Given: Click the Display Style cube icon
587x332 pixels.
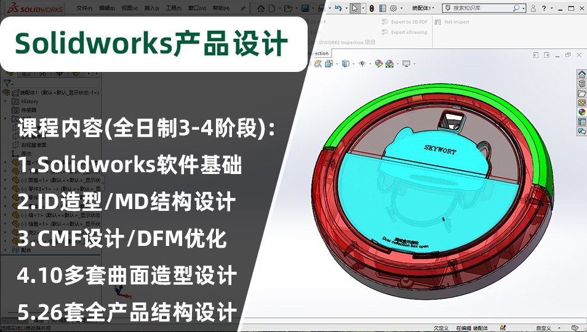Looking at the screenshot, I should (346, 64).
